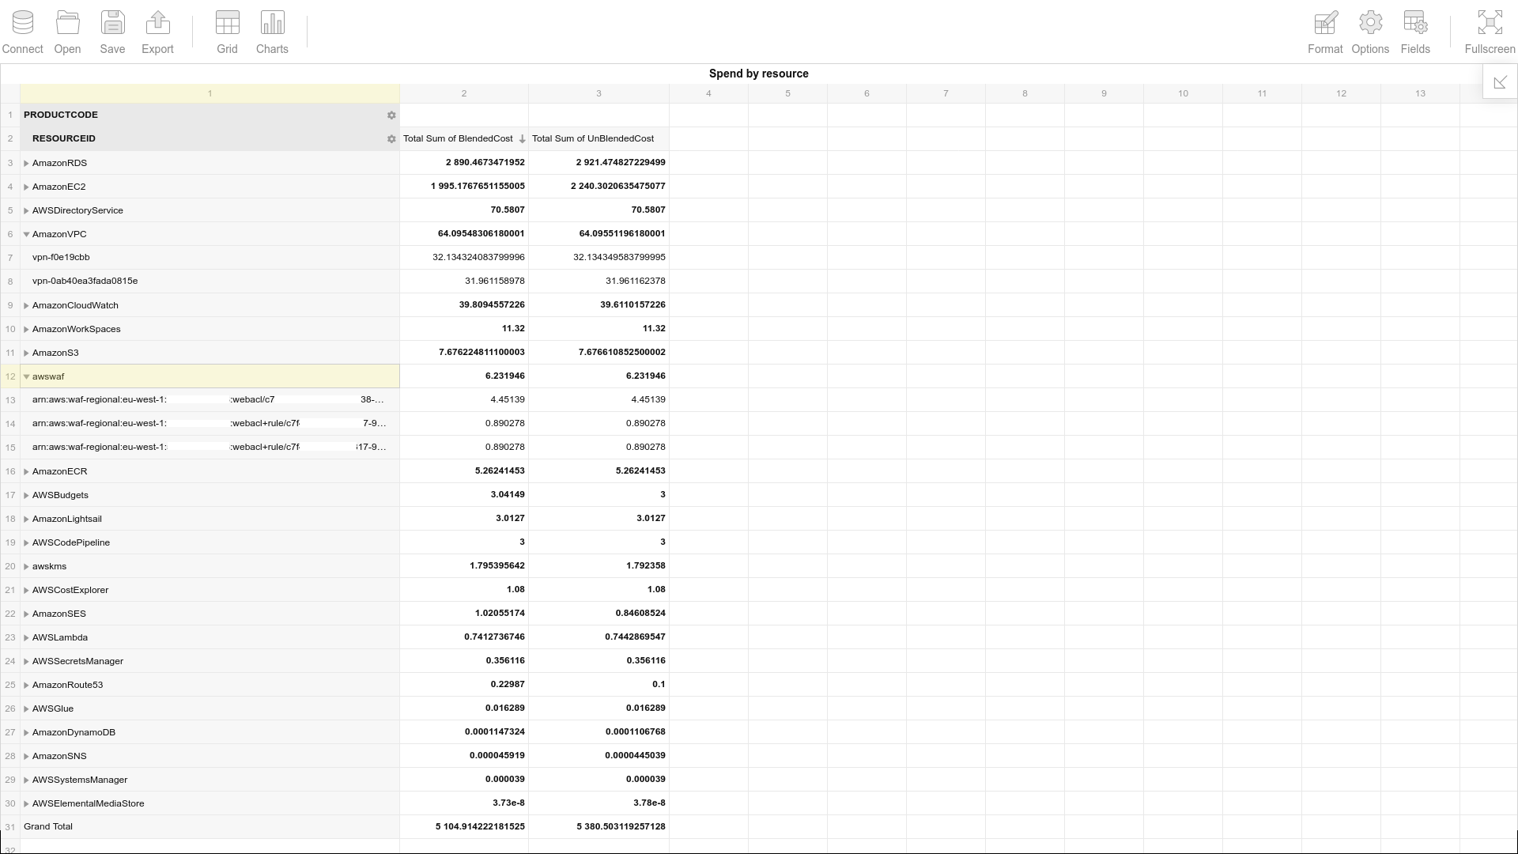Click the arrow icon in the top-right grid corner
Image resolution: width=1518 pixels, height=854 pixels.
pyautogui.click(x=1501, y=82)
